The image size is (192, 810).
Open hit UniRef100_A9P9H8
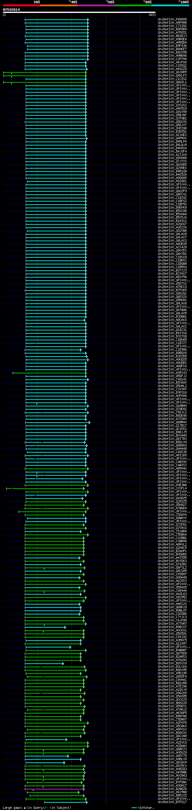click(x=172, y=23)
